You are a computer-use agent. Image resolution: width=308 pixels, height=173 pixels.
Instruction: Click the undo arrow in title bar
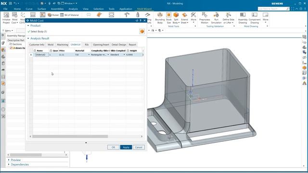tap(15, 3)
